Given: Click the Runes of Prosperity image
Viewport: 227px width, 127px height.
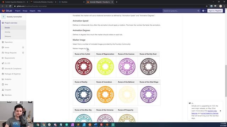Looking at the screenshot, I should click(127, 118).
